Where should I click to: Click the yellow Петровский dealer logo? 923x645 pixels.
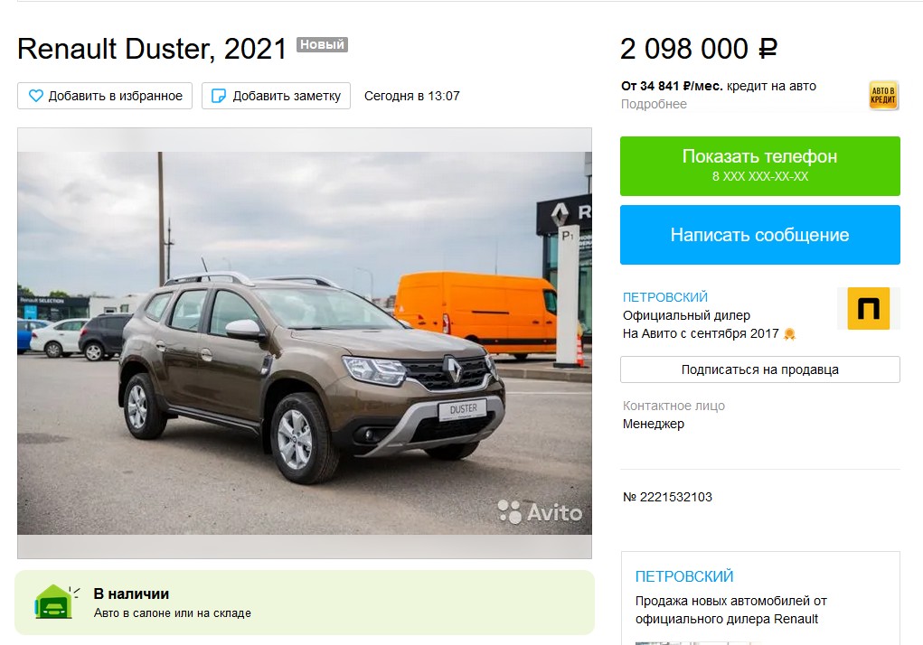pyautogui.click(x=868, y=308)
